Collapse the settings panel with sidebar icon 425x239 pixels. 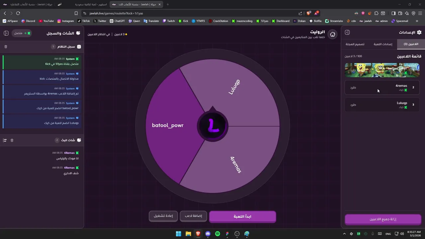tap(347, 32)
